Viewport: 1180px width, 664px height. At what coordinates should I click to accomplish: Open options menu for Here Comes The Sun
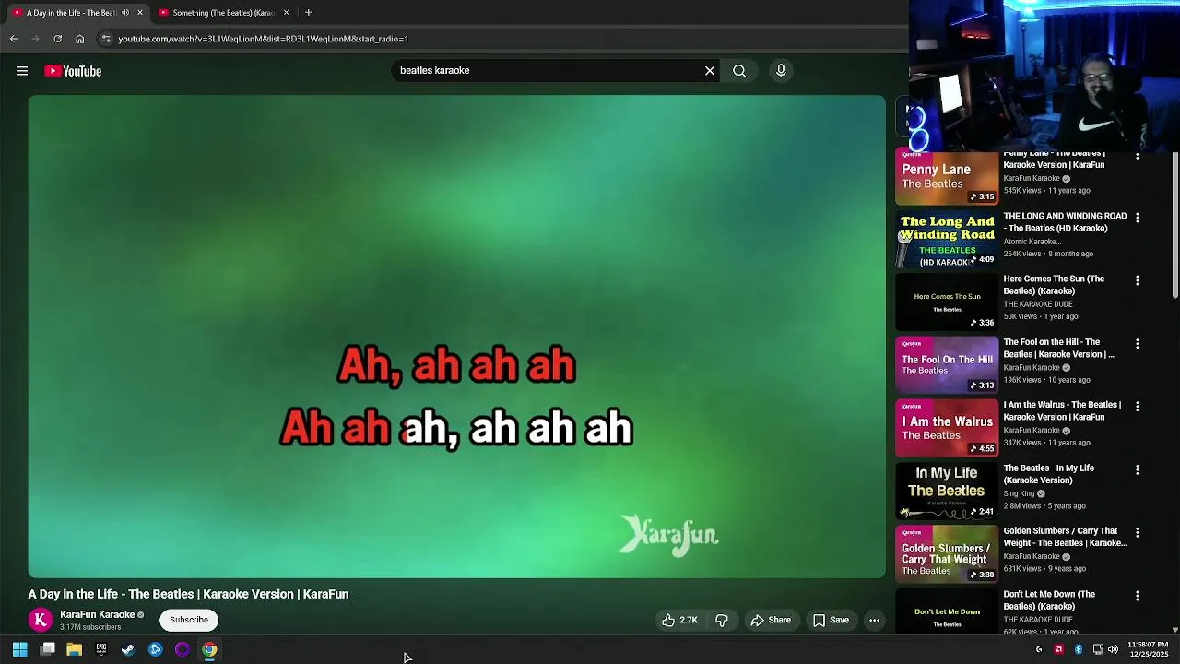coord(1138,280)
